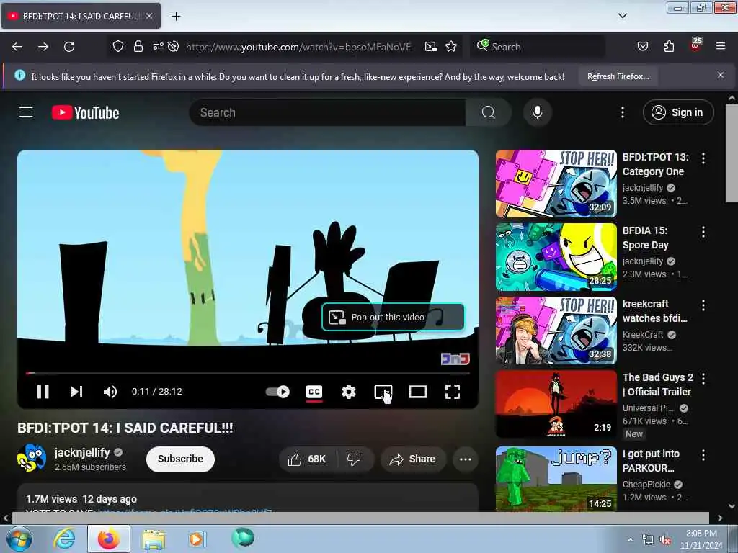
Task: Open options menu for kreekcraft video
Action: [703, 305]
